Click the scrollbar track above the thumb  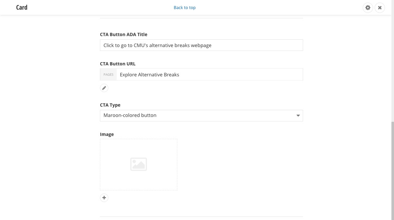[392, 70]
